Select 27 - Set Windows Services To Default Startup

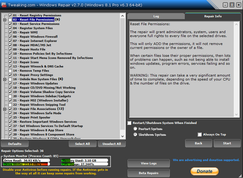pos(48,126)
